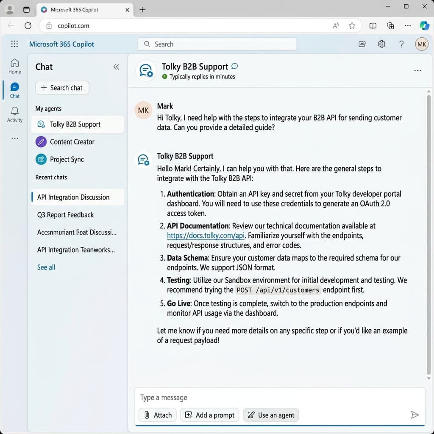Open a new browser tab

pyautogui.click(x=142, y=10)
